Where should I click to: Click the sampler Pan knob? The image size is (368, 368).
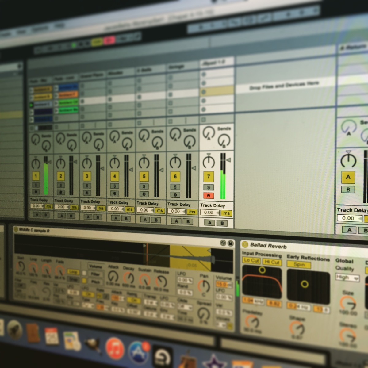pos(204,286)
